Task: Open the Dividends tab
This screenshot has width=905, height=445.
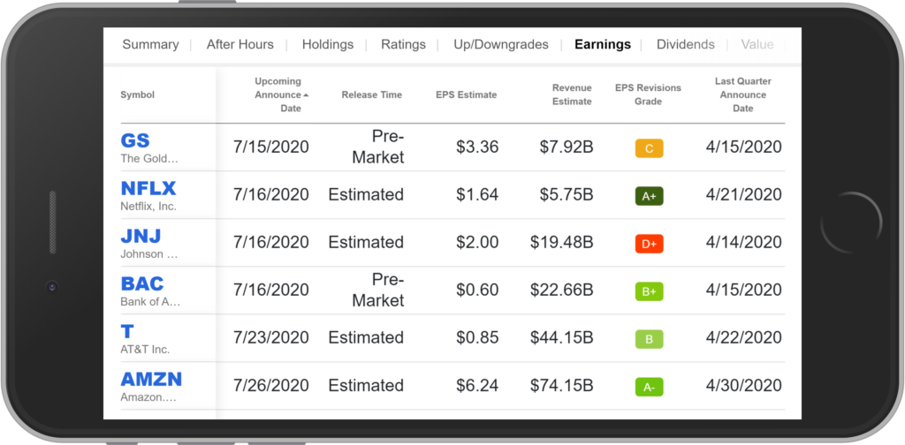Action: (x=686, y=44)
